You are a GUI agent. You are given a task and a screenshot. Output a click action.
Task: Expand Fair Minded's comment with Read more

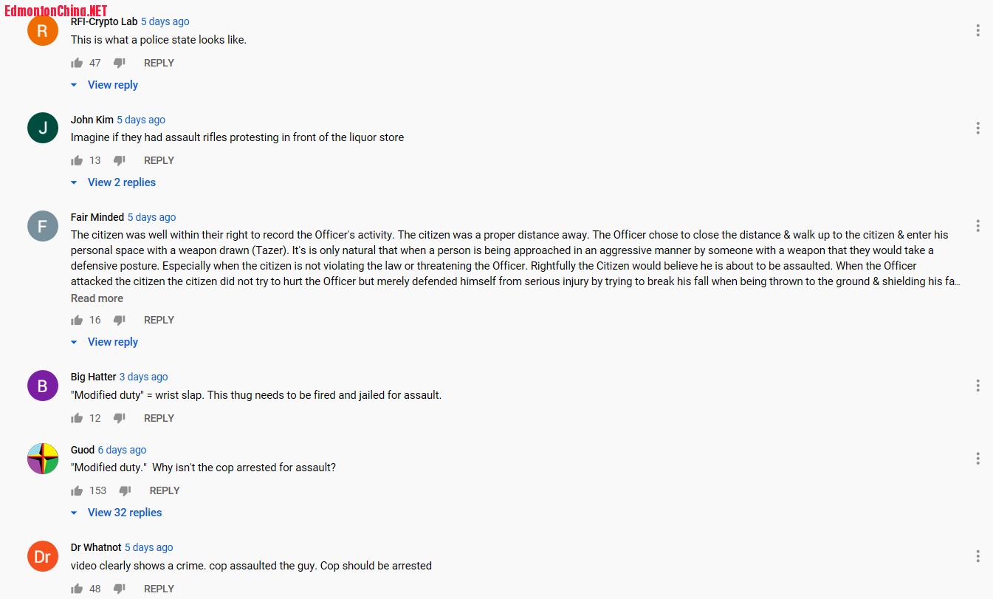(x=97, y=298)
